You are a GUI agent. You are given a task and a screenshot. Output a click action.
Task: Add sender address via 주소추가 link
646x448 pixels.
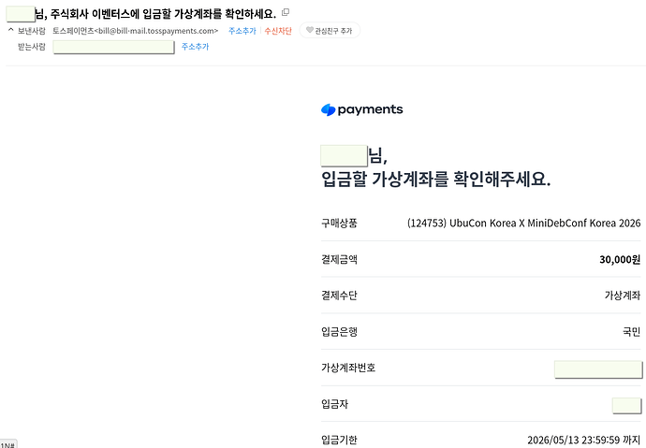242,31
